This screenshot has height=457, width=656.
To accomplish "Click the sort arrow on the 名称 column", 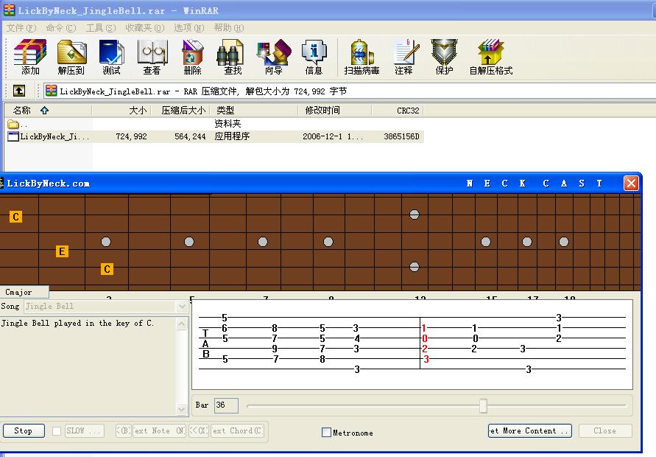I will pos(45,110).
